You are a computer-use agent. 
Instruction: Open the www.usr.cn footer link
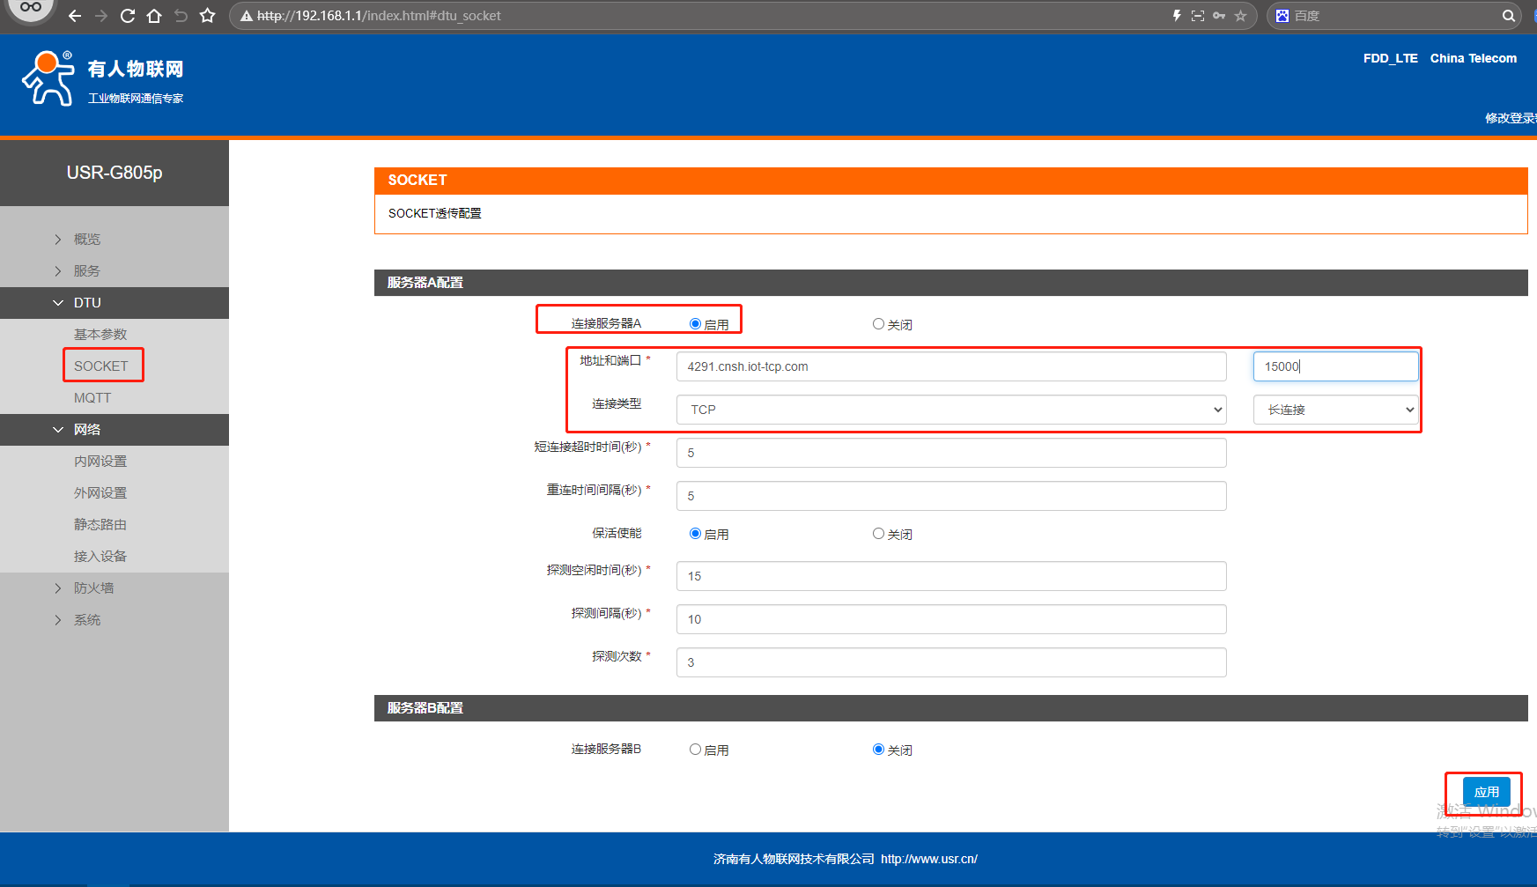click(928, 859)
